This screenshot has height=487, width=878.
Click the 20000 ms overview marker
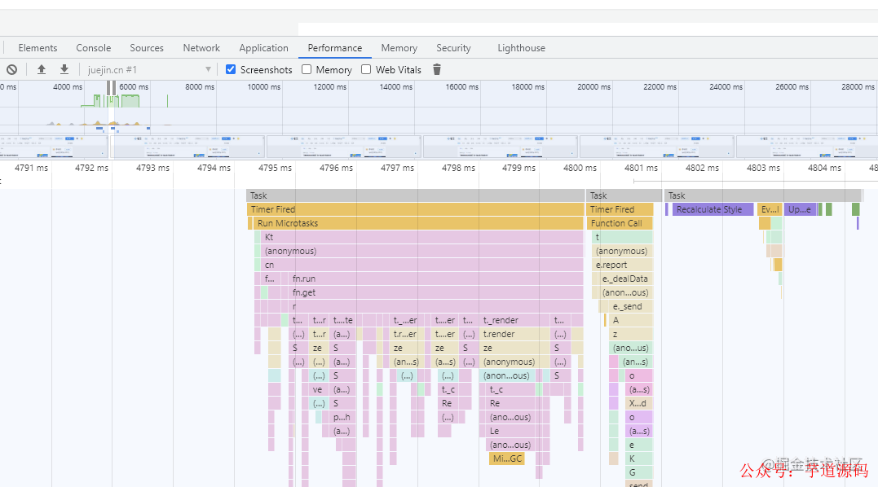click(x=594, y=86)
